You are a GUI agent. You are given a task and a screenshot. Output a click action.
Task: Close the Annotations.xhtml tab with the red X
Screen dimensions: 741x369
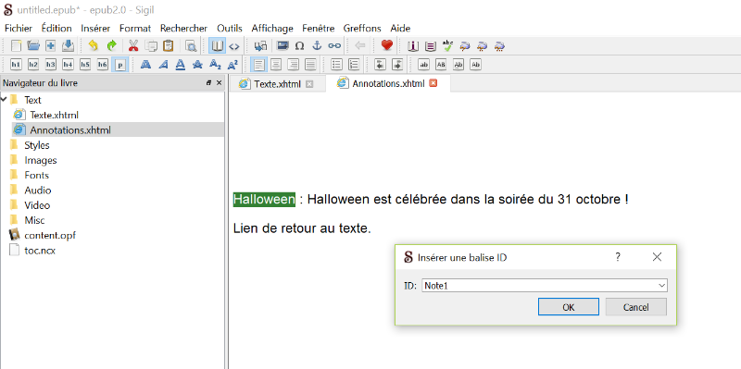click(433, 83)
